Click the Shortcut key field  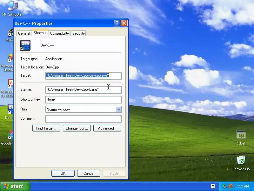[84, 100]
